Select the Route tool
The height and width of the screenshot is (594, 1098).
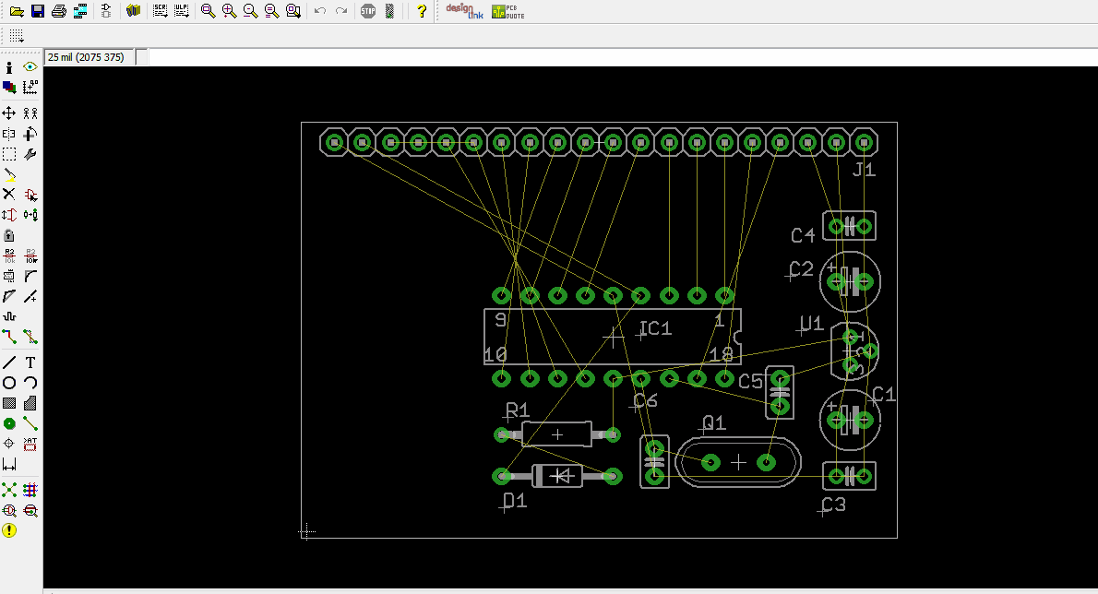(9, 338)
